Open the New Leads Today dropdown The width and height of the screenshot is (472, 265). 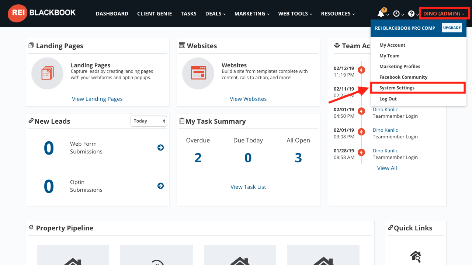pos(149,121)
